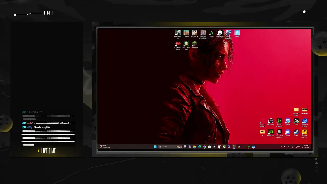Launch Opera GX Browser from the desktop
Screen dimensions: 327x184
pyautogui.click(x=262, y=123)
